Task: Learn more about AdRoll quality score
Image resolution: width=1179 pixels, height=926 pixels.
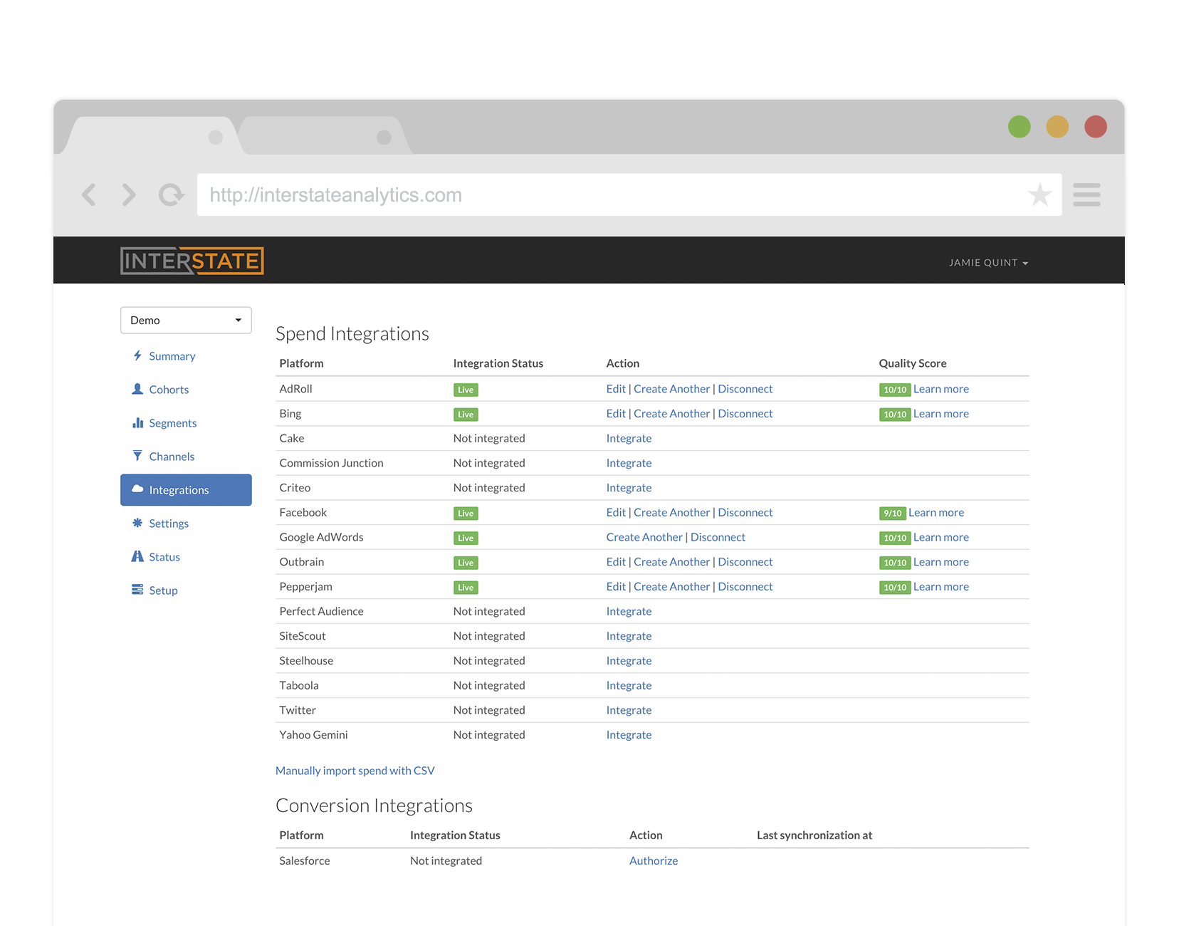Action: pos(941,389)
